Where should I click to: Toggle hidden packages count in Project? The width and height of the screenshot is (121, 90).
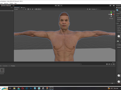(114, 64)
